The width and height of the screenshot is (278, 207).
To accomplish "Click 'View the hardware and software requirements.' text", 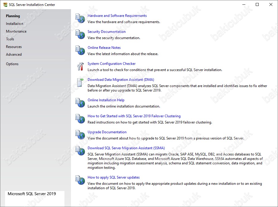I will point(124,22).
